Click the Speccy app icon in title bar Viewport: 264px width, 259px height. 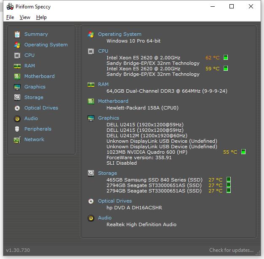[10, 7]
